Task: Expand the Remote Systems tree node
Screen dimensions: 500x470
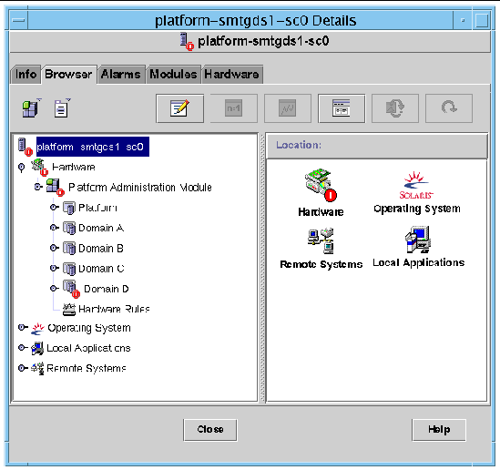Action: [x=23, y=368]
